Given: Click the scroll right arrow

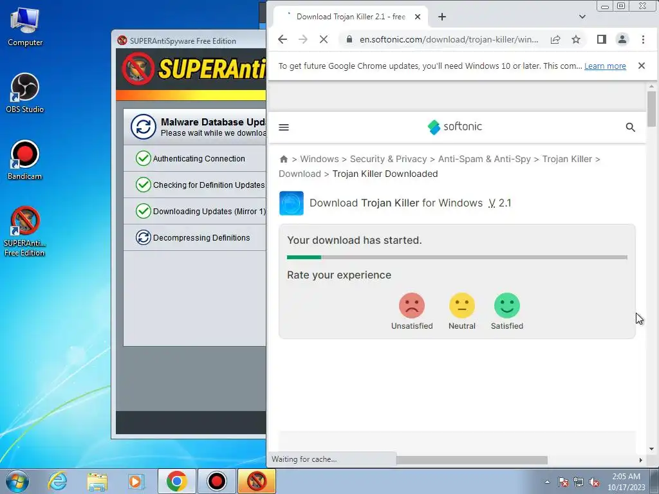Looking at the screenshot, I should coord(640,460).
